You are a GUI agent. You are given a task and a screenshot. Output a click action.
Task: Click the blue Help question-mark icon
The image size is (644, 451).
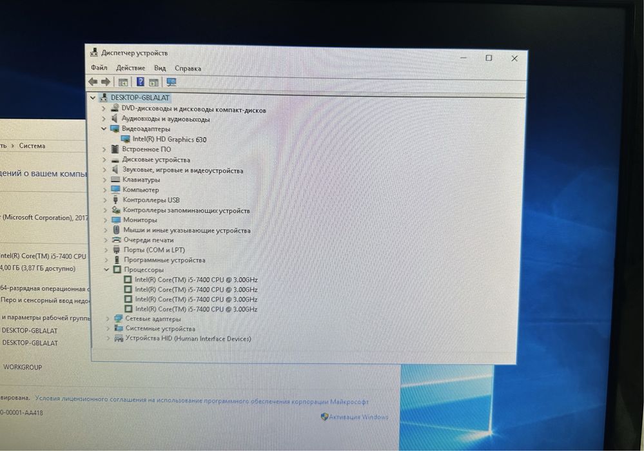(141, 82)
